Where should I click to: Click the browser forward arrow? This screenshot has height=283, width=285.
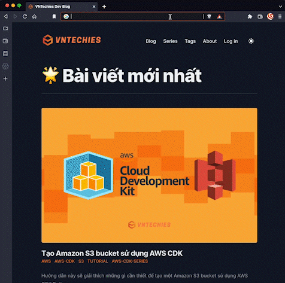coord(15,16)
